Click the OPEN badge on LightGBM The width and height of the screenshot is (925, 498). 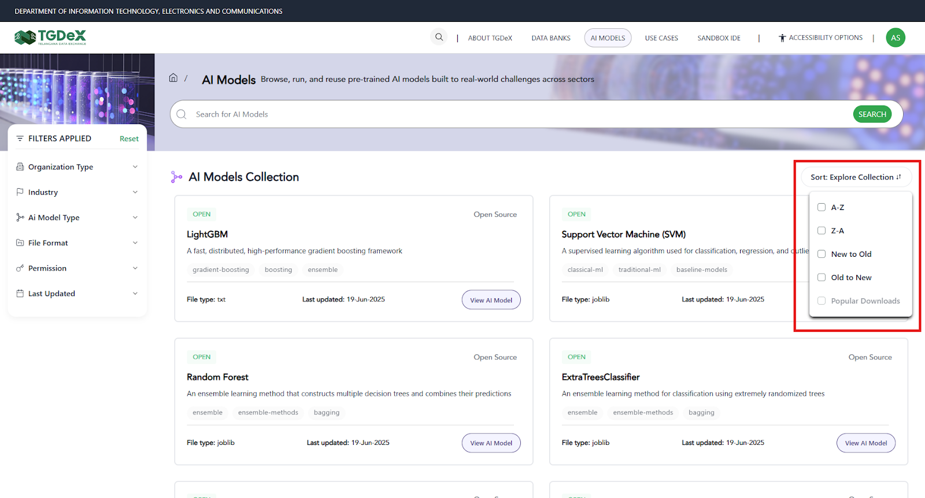(202, 214)
